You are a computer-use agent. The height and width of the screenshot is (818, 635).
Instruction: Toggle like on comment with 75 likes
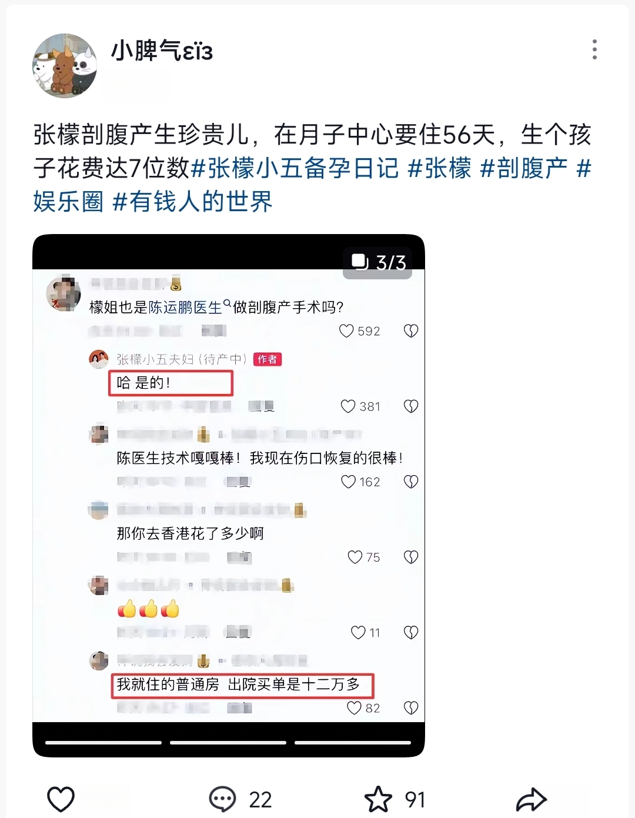[x=355, y=557]
